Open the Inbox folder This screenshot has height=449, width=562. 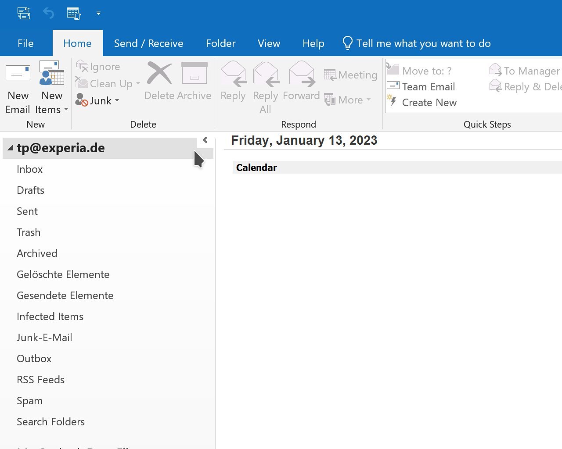pos(29,169)
